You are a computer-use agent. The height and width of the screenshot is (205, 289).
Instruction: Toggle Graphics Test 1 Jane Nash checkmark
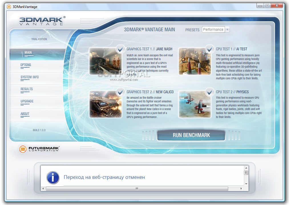(120, 49)
